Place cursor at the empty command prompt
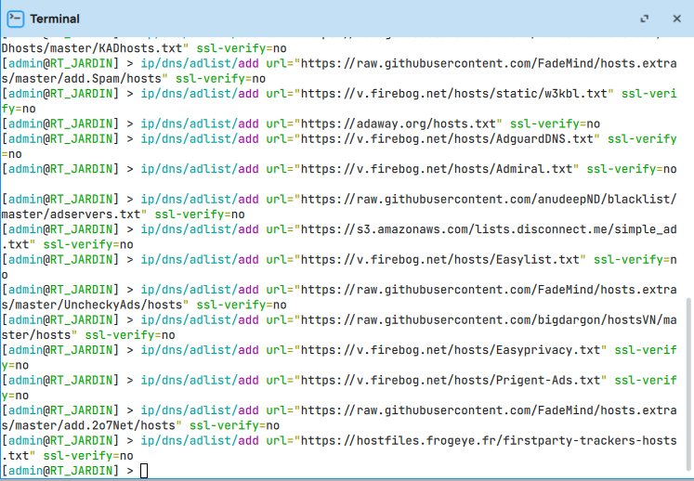The width and height of the screenshot is (694, 481). pyautogui.click(x=143, y=471)
